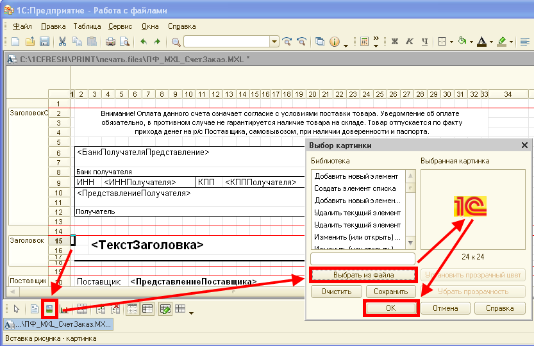Toggle italic formatting К

click(410, 42)
